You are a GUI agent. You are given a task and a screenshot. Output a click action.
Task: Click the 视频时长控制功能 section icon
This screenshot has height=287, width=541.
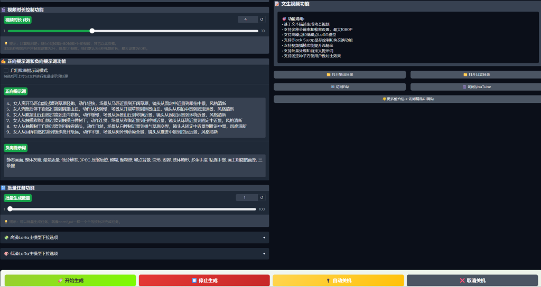click(4, 9)
